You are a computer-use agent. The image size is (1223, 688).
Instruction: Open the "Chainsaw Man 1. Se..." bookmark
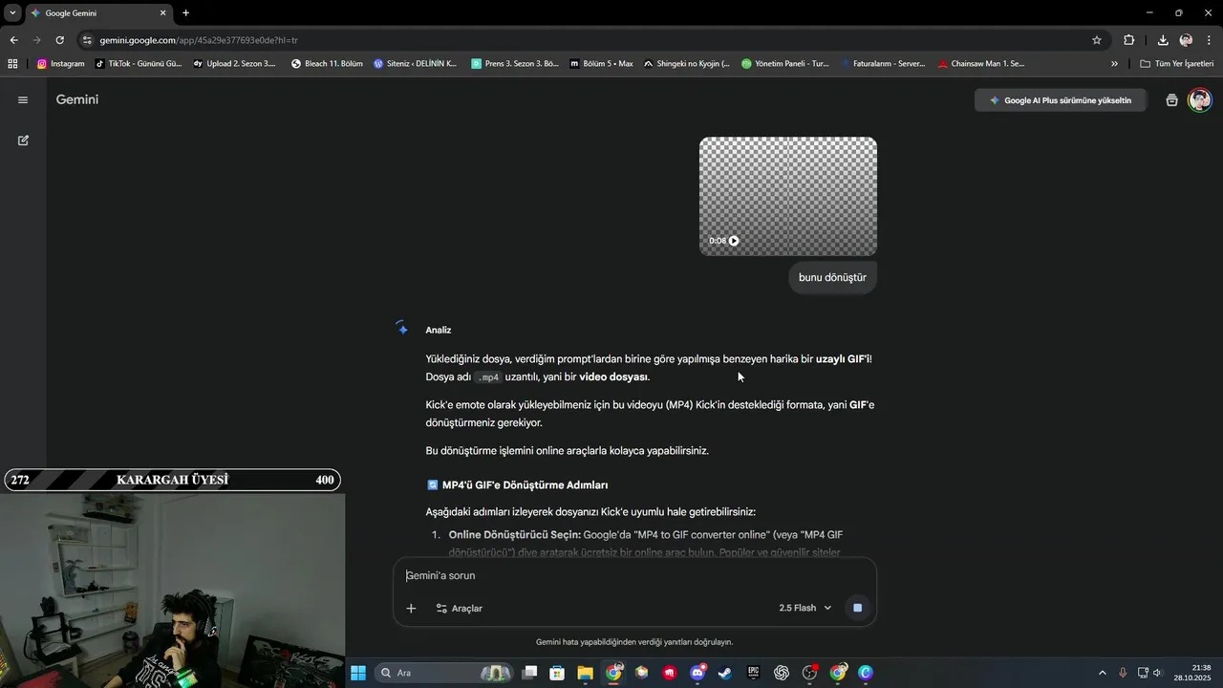pos(981,64)
